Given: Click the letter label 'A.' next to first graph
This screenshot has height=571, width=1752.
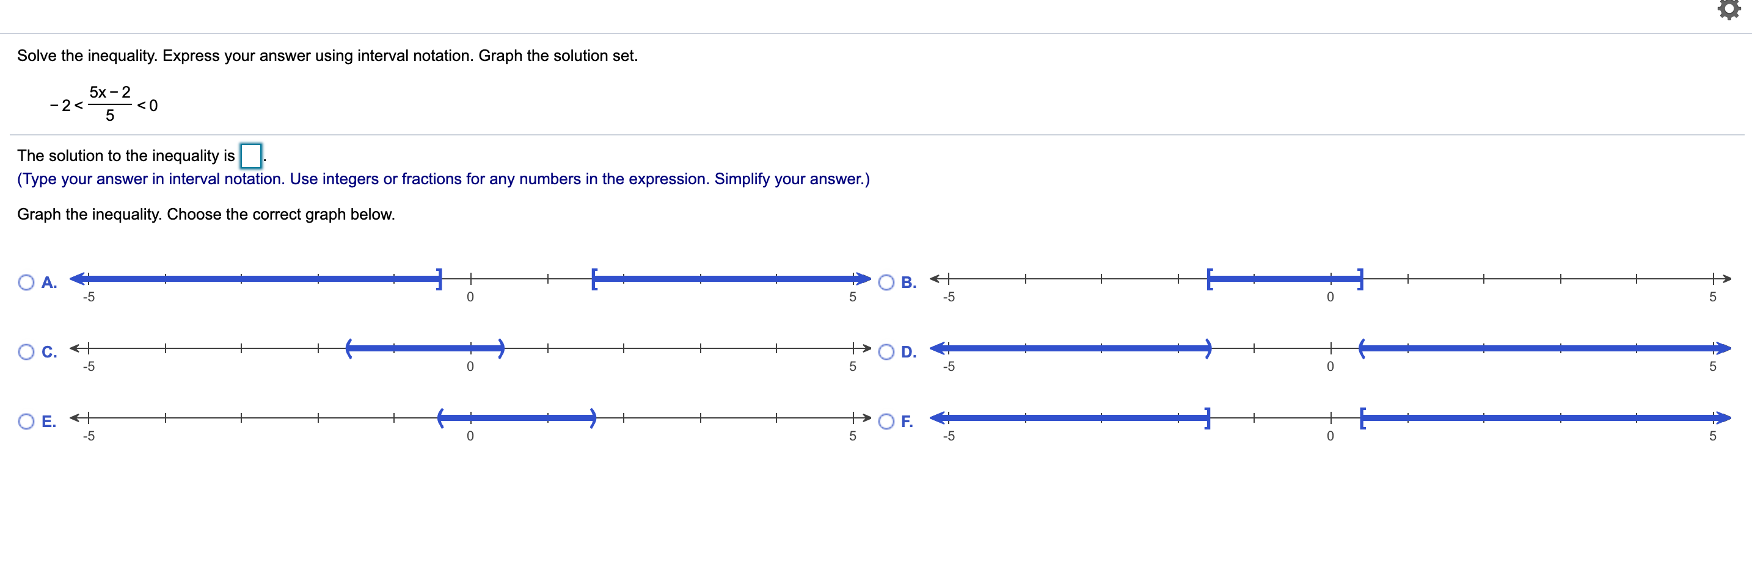Looking at the screenshot, I should pos(48,282).
